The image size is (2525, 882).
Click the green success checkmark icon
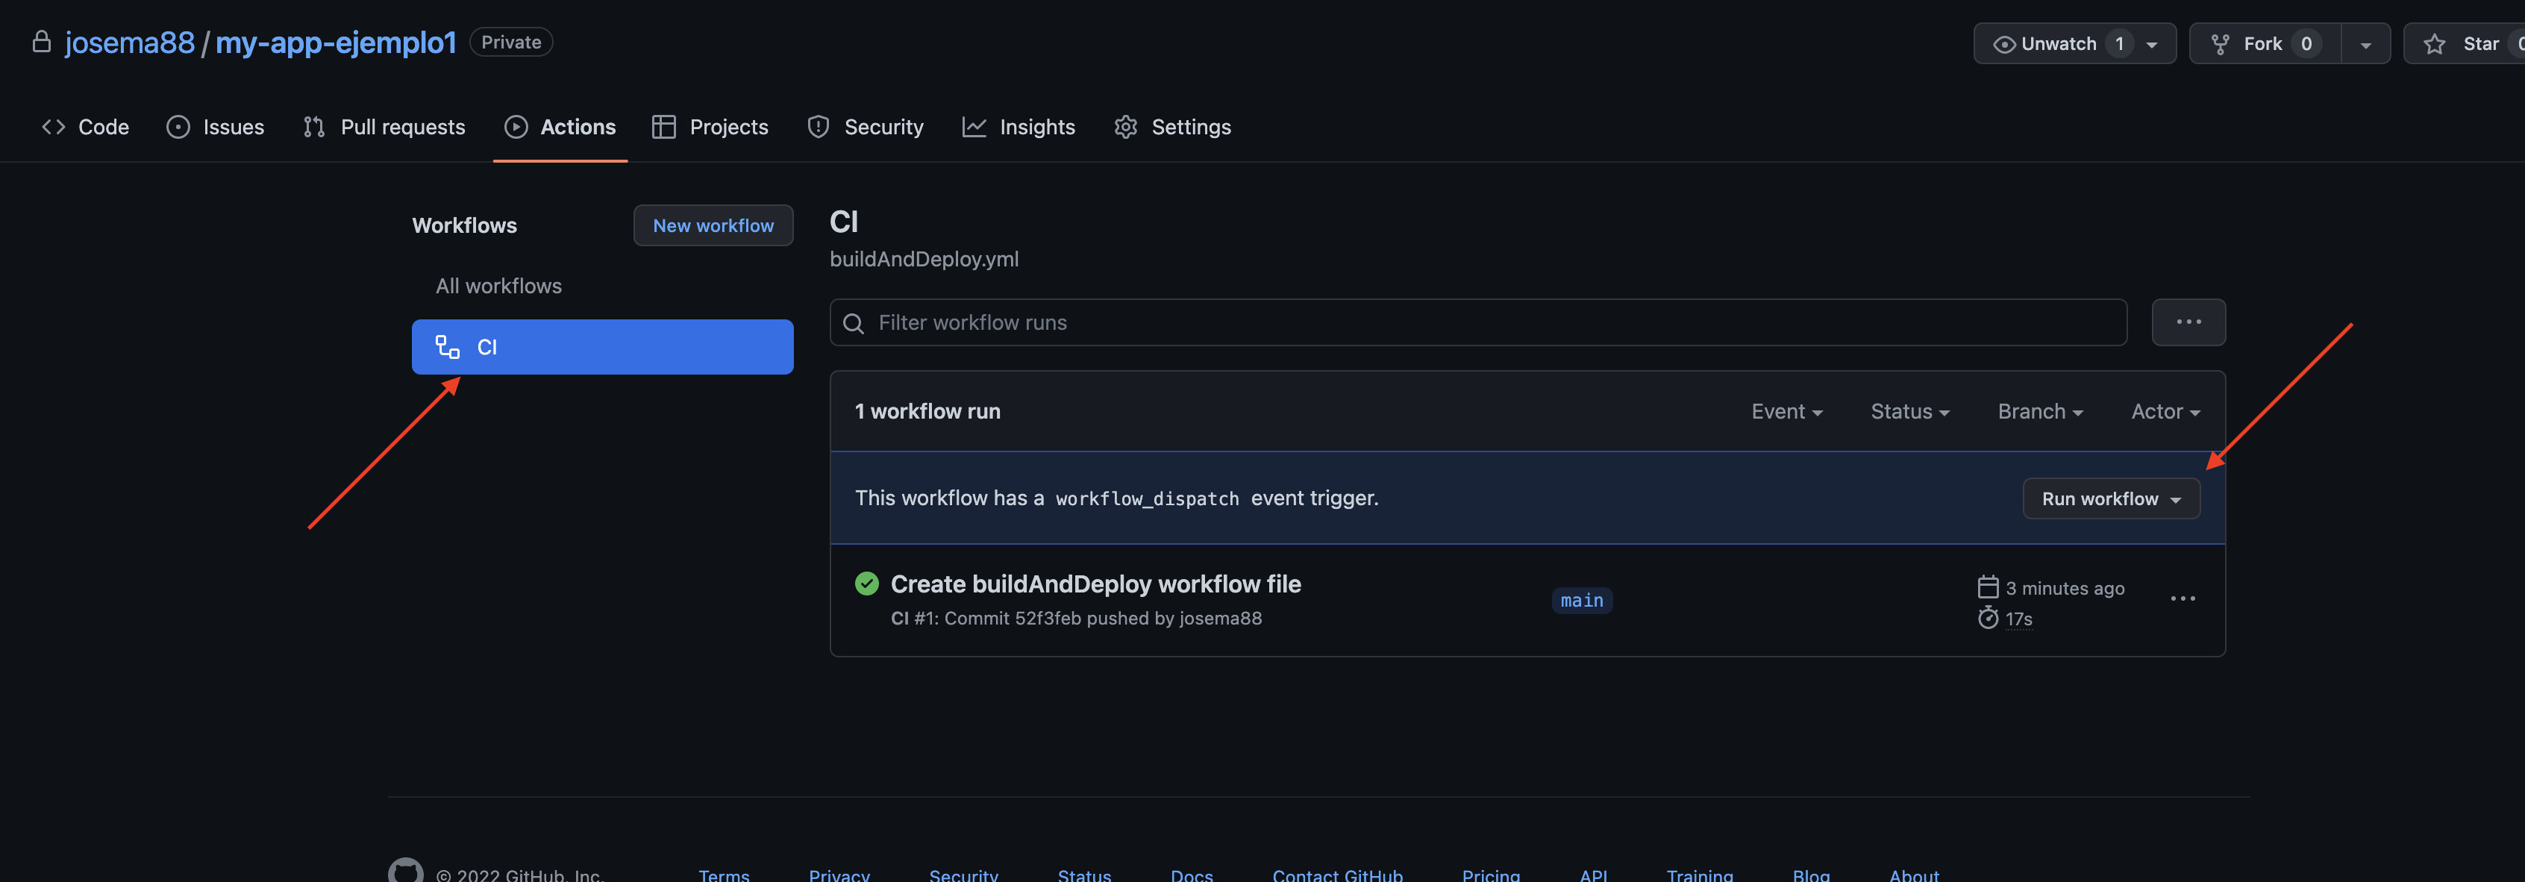pos(866,584)
